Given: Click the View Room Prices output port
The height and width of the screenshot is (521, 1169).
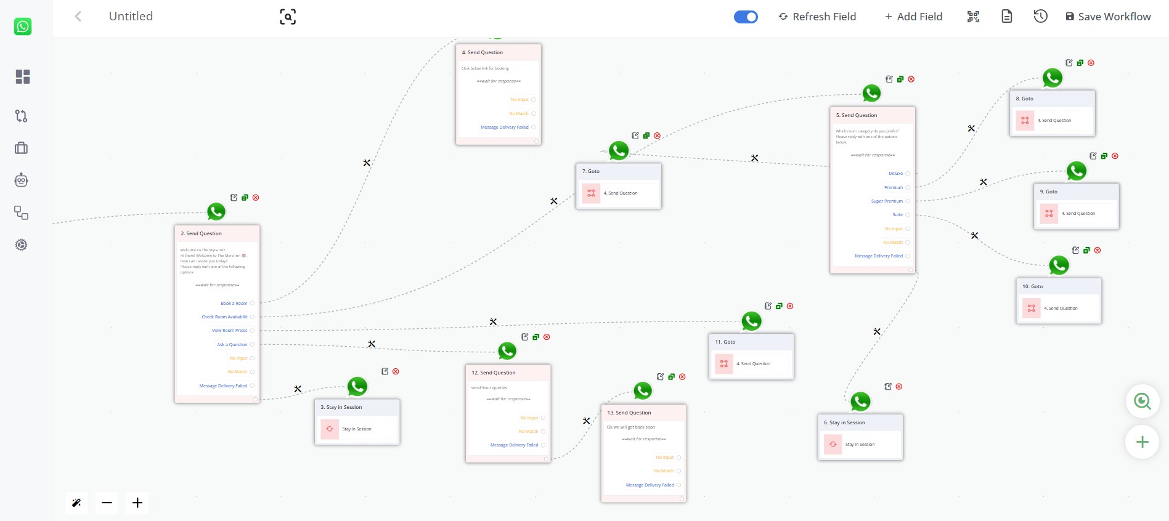Looking at the screenshot, I should pos(252,331).
